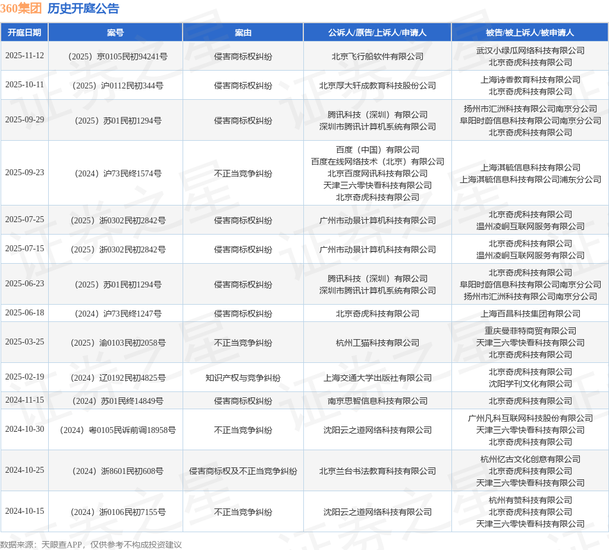609x550 pixels.
Task: Click cause 侵害商标权及不正当竞争纠纷
Action: click(243, 471)
